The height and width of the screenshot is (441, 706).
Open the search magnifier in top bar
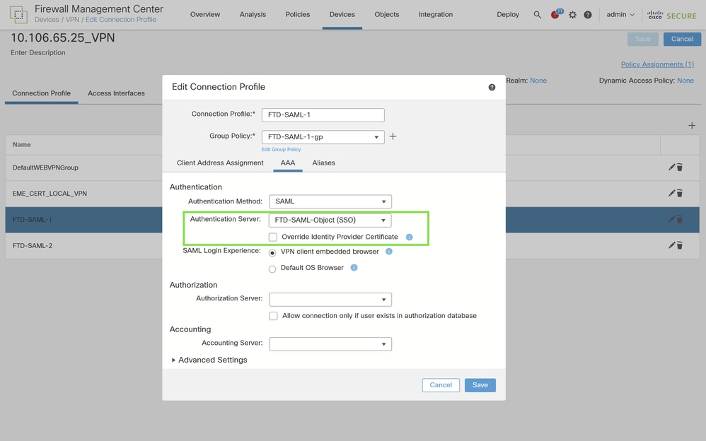(x=537, y=14)
